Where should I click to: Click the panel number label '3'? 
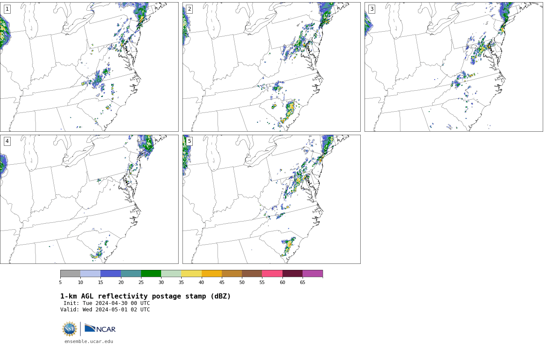tap(371, 9)
